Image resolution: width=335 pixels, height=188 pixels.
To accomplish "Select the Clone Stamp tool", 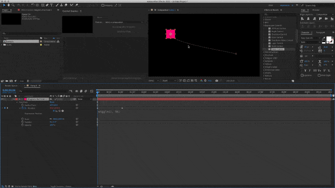I will (x=61, y=5).
